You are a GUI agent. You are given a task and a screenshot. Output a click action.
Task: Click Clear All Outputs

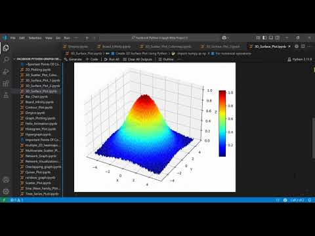click(138, 59)
